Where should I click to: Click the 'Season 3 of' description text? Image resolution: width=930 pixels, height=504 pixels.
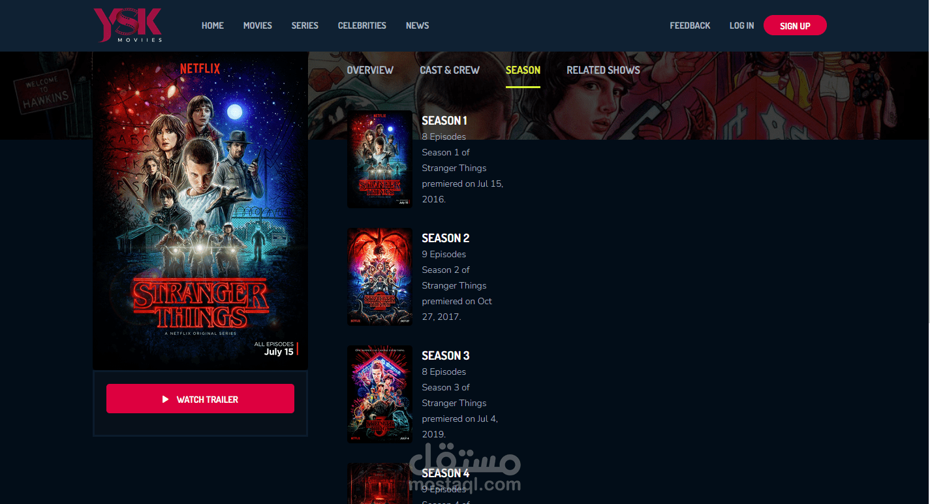tap(446, 388)
